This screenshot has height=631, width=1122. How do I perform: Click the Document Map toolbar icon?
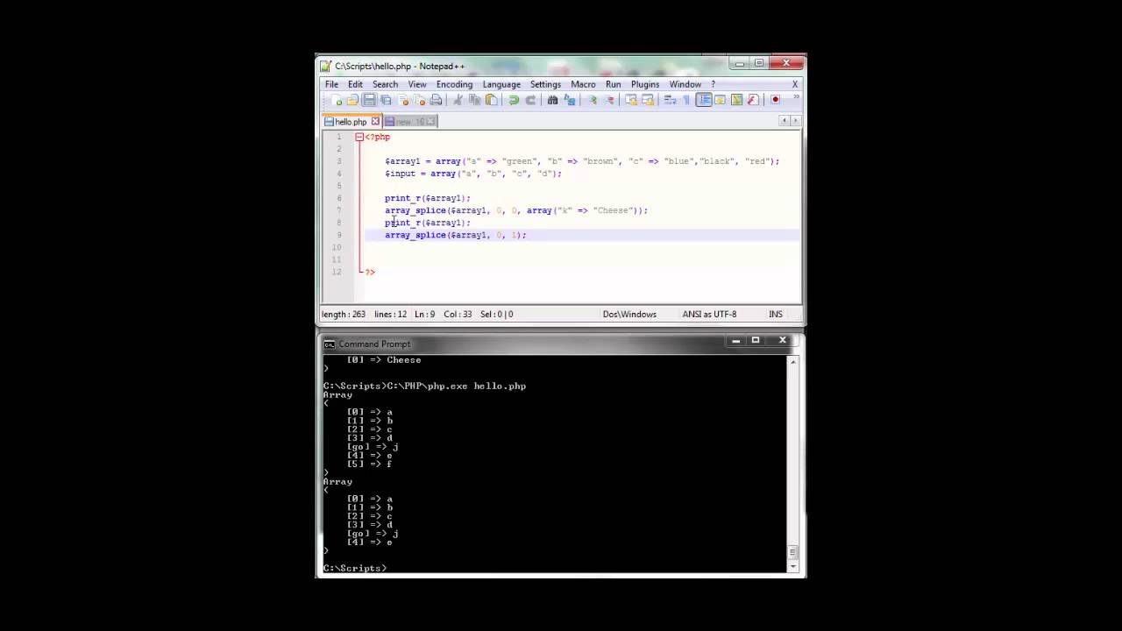[736, 100]
